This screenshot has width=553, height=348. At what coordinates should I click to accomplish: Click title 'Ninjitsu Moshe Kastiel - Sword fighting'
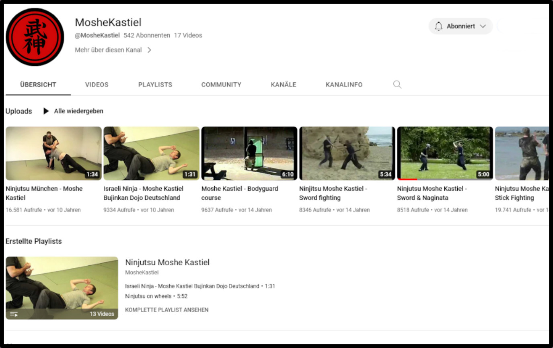(333, 193)
